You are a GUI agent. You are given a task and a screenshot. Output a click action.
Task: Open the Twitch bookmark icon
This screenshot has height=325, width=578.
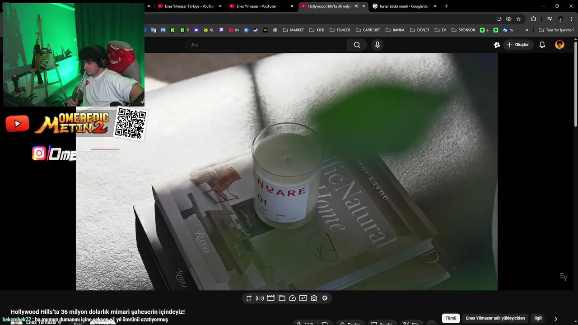coord(221,30)
